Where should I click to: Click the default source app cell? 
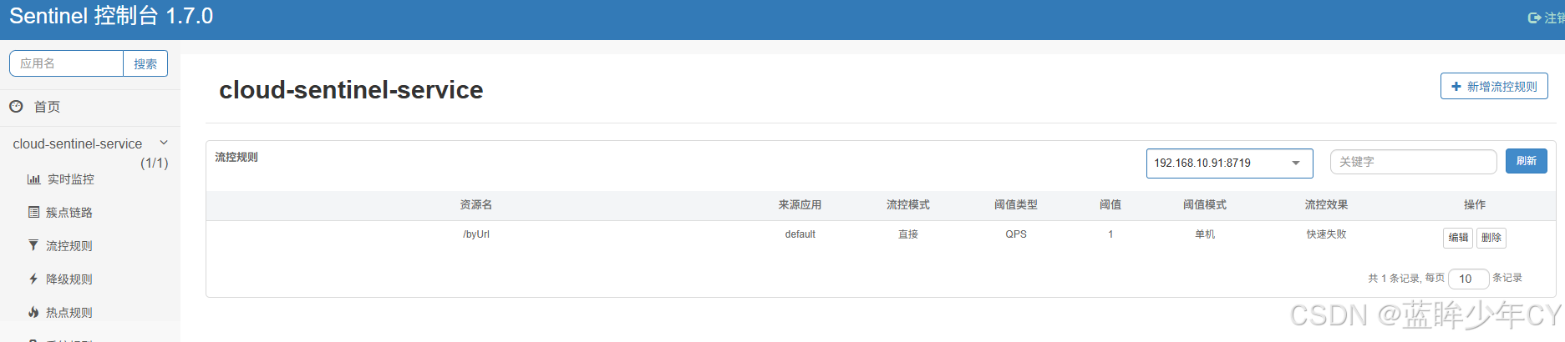point(800,234)
